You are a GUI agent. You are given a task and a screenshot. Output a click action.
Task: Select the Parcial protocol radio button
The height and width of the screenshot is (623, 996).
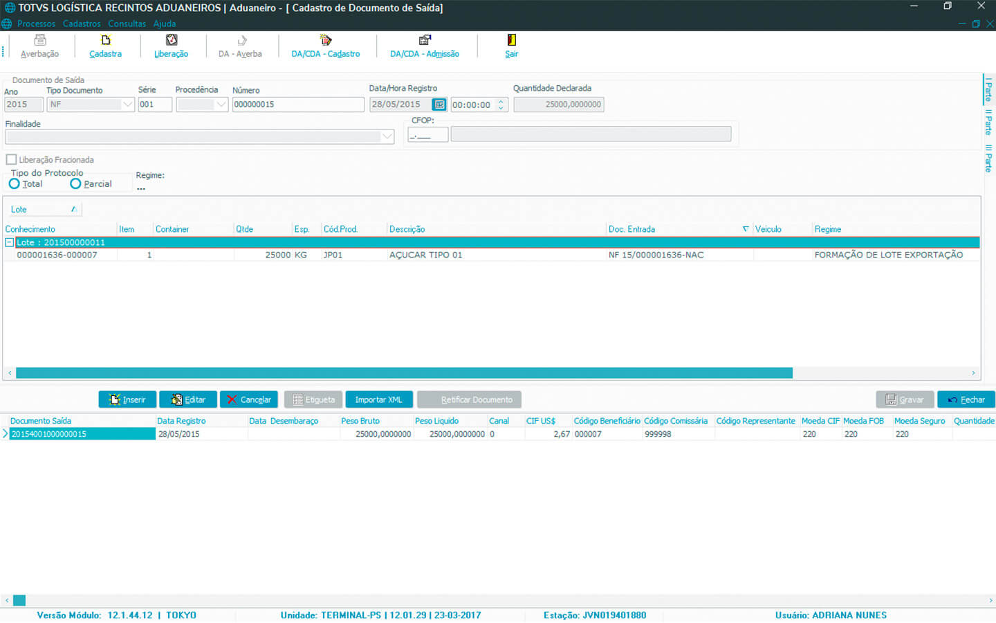tap(76, 184)
